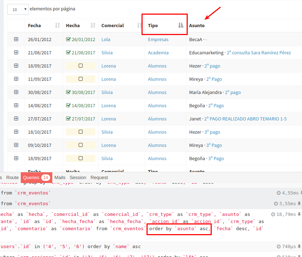Check the done box for Hezer 3º pago
The image size is (302, 257).
(81, 132)
